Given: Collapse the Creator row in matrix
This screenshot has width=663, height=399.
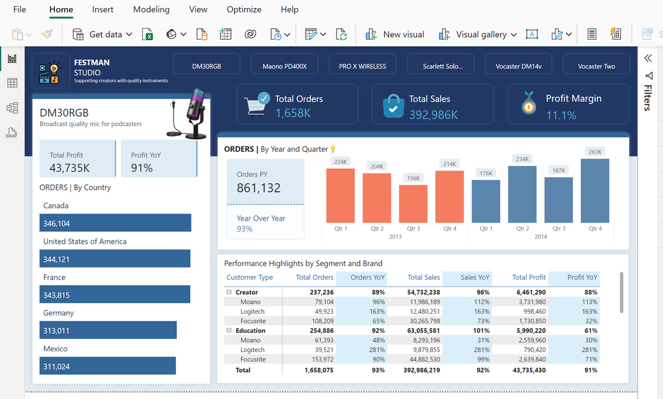Looking at the screenshot, I should (x=229, y=292).
